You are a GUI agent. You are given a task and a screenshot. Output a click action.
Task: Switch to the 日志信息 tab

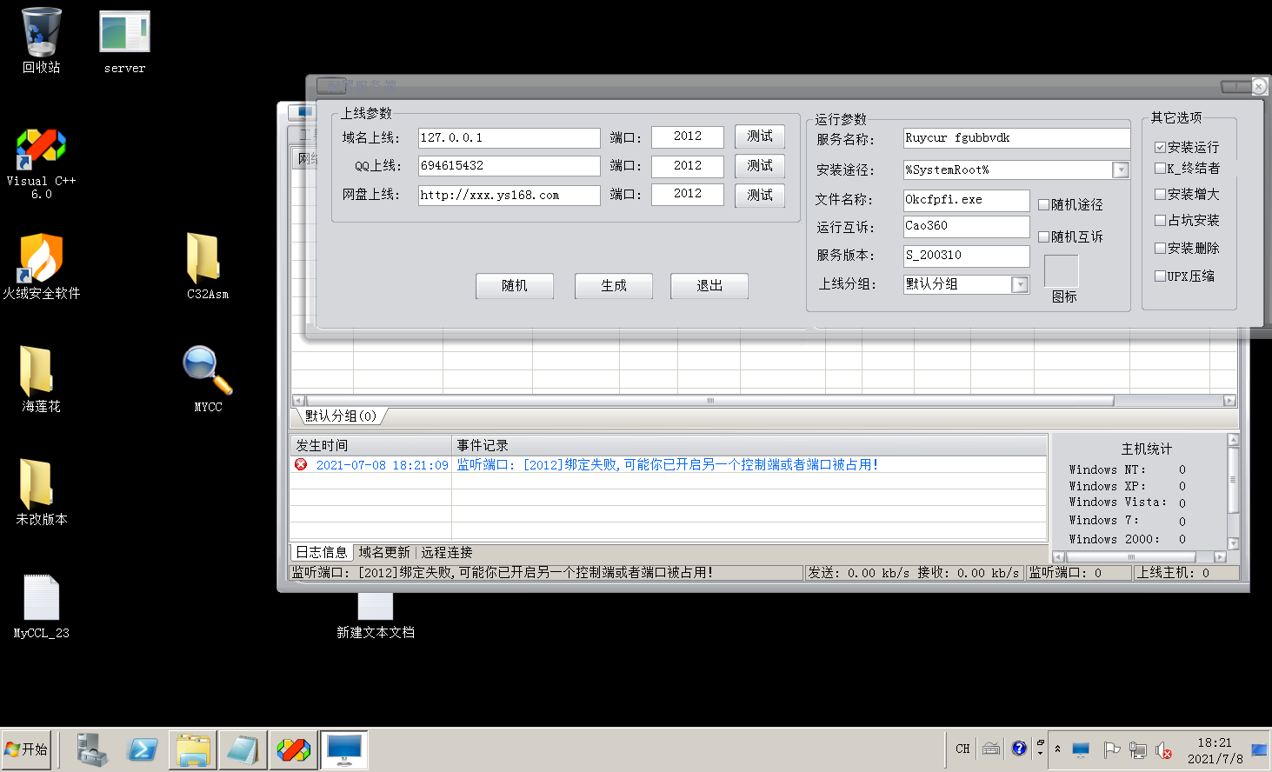tap(321, 553)
